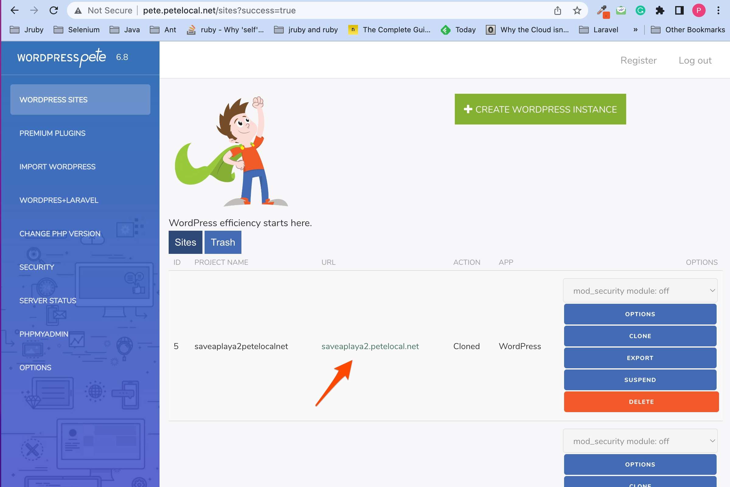Click the browser back arrow
This screenshot has width=730, height=487.
pyautogui.click(x=14, y=10)
